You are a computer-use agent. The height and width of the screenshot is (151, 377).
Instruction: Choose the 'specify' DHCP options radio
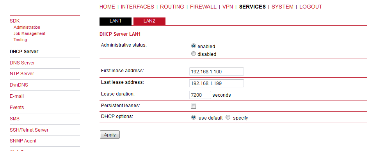(228, 118)
